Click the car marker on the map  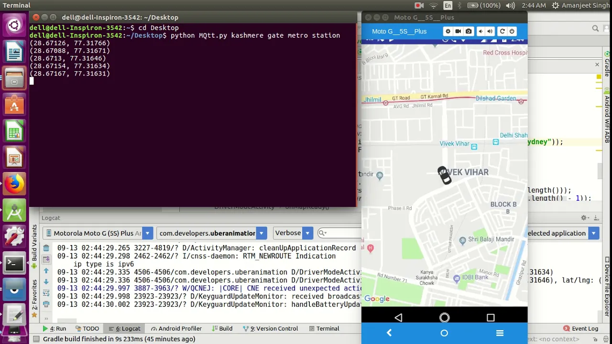[444, 175]
